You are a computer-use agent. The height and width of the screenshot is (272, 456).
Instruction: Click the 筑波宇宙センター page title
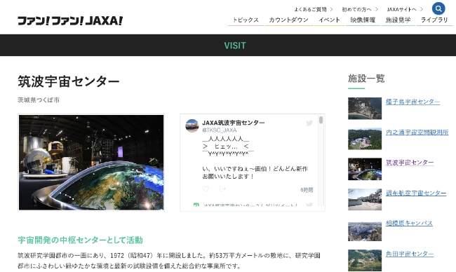(x=69, y=81)
